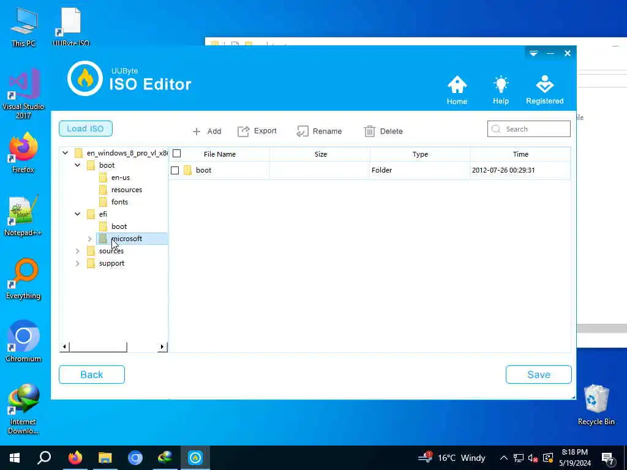Viewport: 627px width, 470px height.
Task: Open the title bar dropdown menu arrow
Action: coord(533,53)
